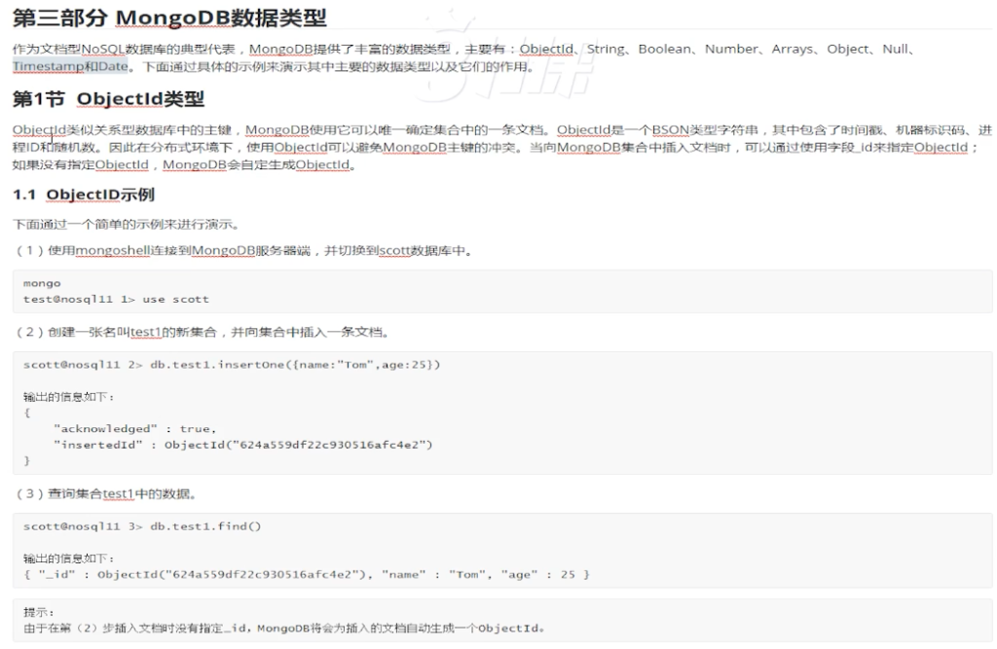The image size is (997, 649).
Task: Click the word "Null" in the intro paragraph
Action: [x=896, y=49]
